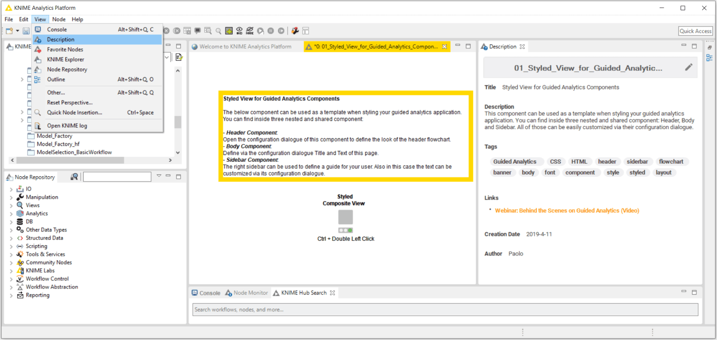Click the CSS tag
Image resolution: width=717 pixels, height=340 pixels.
pos(555,162)
